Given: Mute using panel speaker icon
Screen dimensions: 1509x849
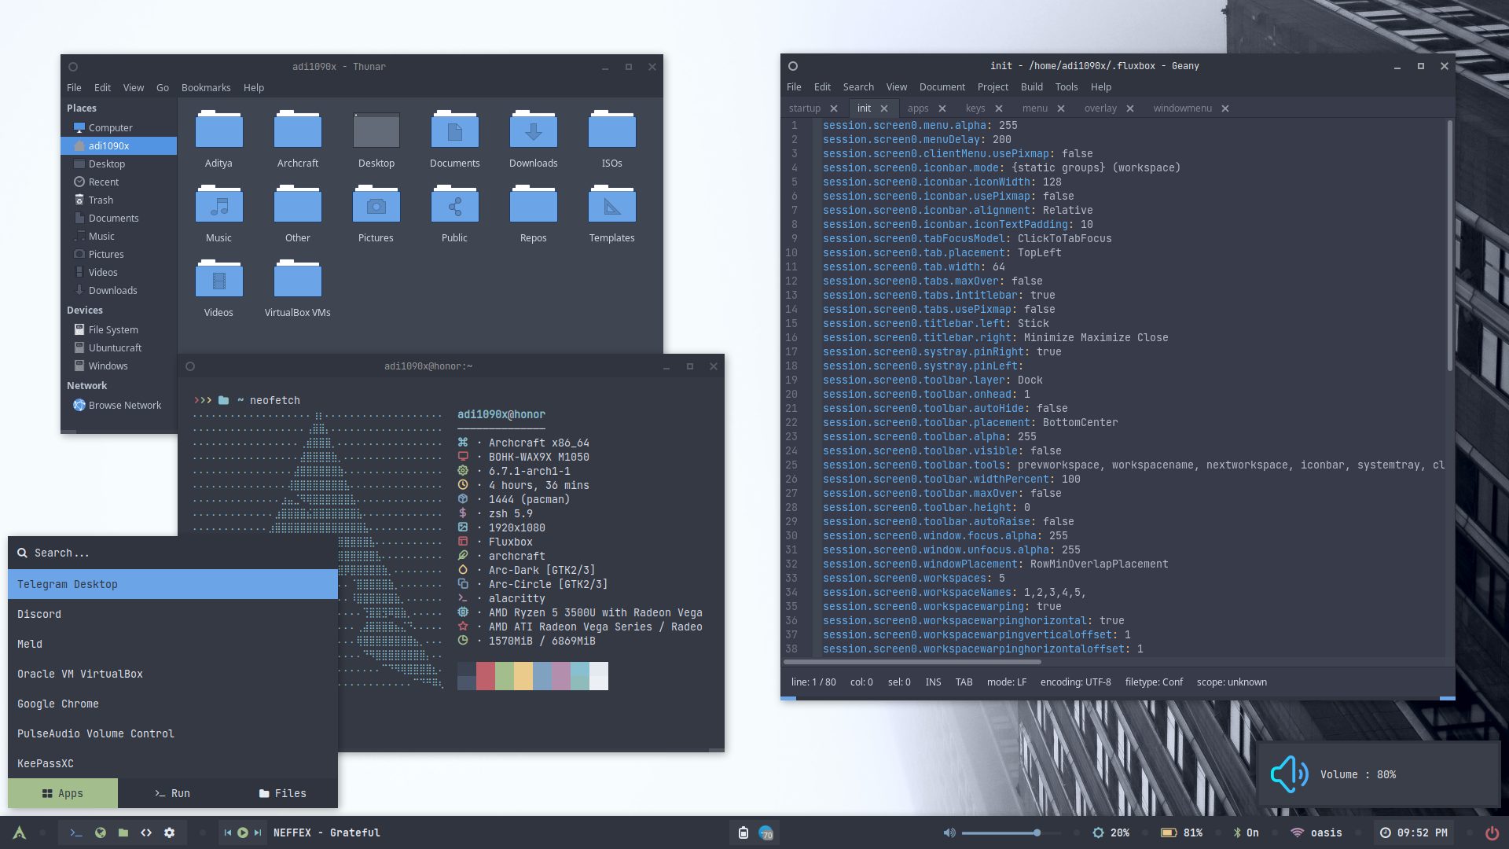Looking at the screenshot, I should pos(949,832).
